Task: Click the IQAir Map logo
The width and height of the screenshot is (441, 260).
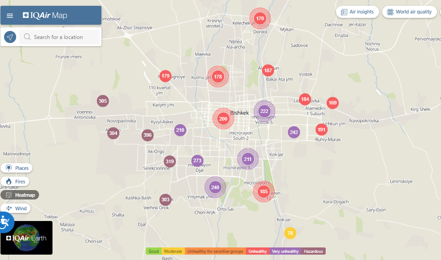Action: pos(45,16)
